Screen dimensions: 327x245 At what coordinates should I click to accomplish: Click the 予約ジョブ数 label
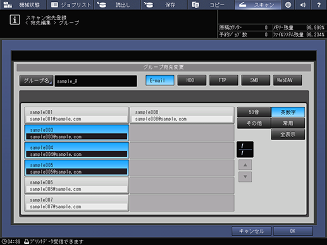point(233,35)
